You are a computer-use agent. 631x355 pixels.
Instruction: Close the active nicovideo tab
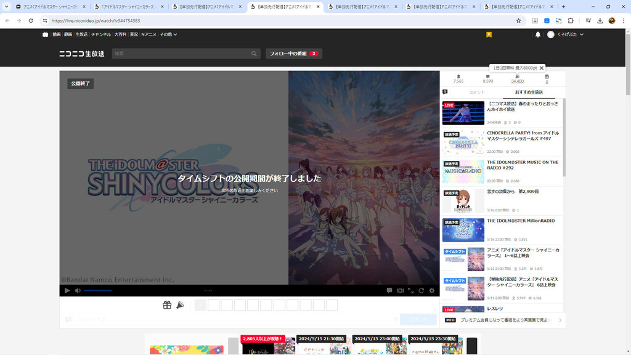pos(318,6)
